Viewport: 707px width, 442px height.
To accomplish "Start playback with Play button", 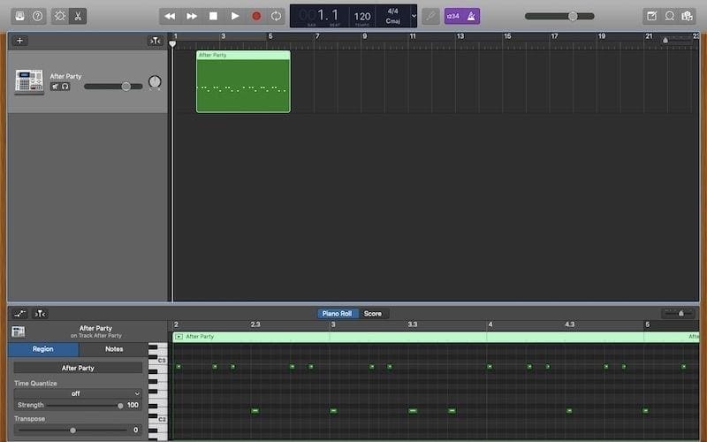I will pos(235,16).
